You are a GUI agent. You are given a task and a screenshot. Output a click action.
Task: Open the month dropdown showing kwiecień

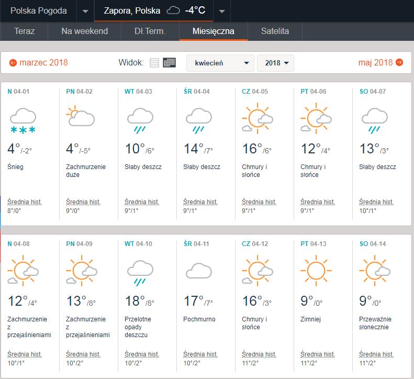[220, 63]
